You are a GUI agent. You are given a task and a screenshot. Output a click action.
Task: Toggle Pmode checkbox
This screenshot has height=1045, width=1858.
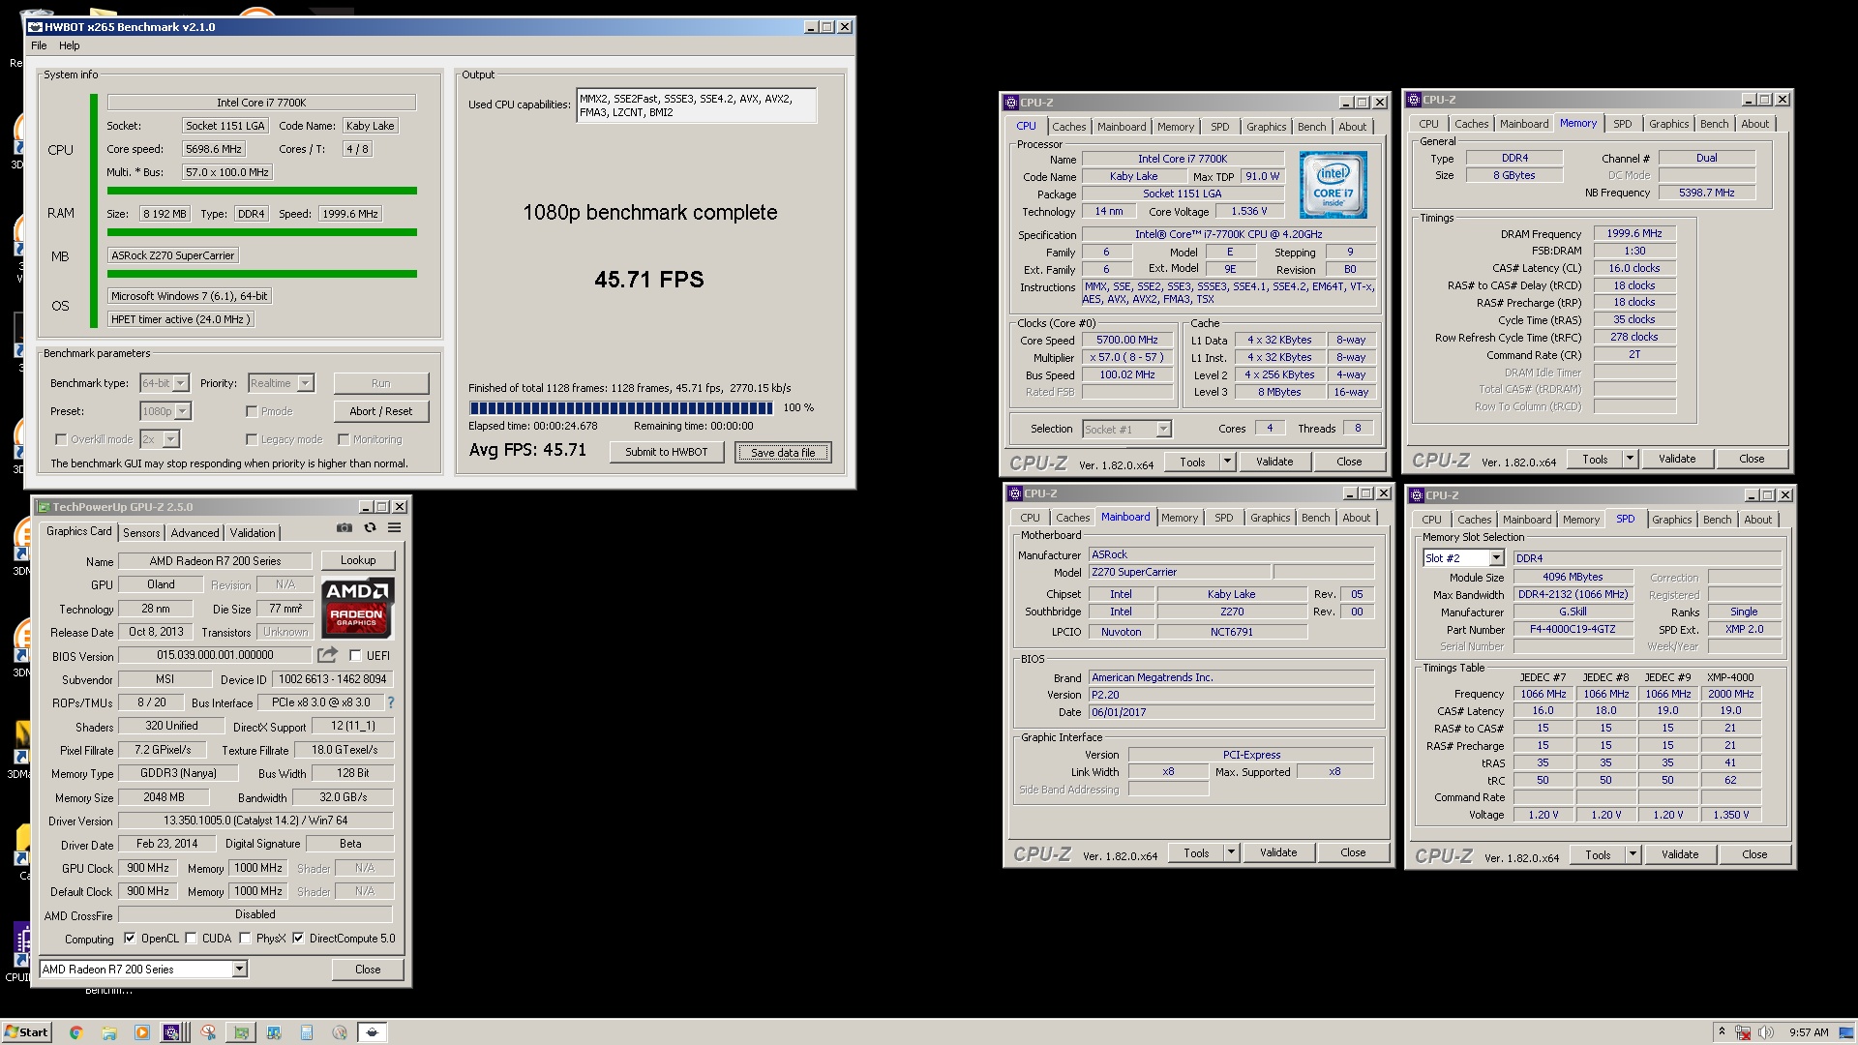252,411
